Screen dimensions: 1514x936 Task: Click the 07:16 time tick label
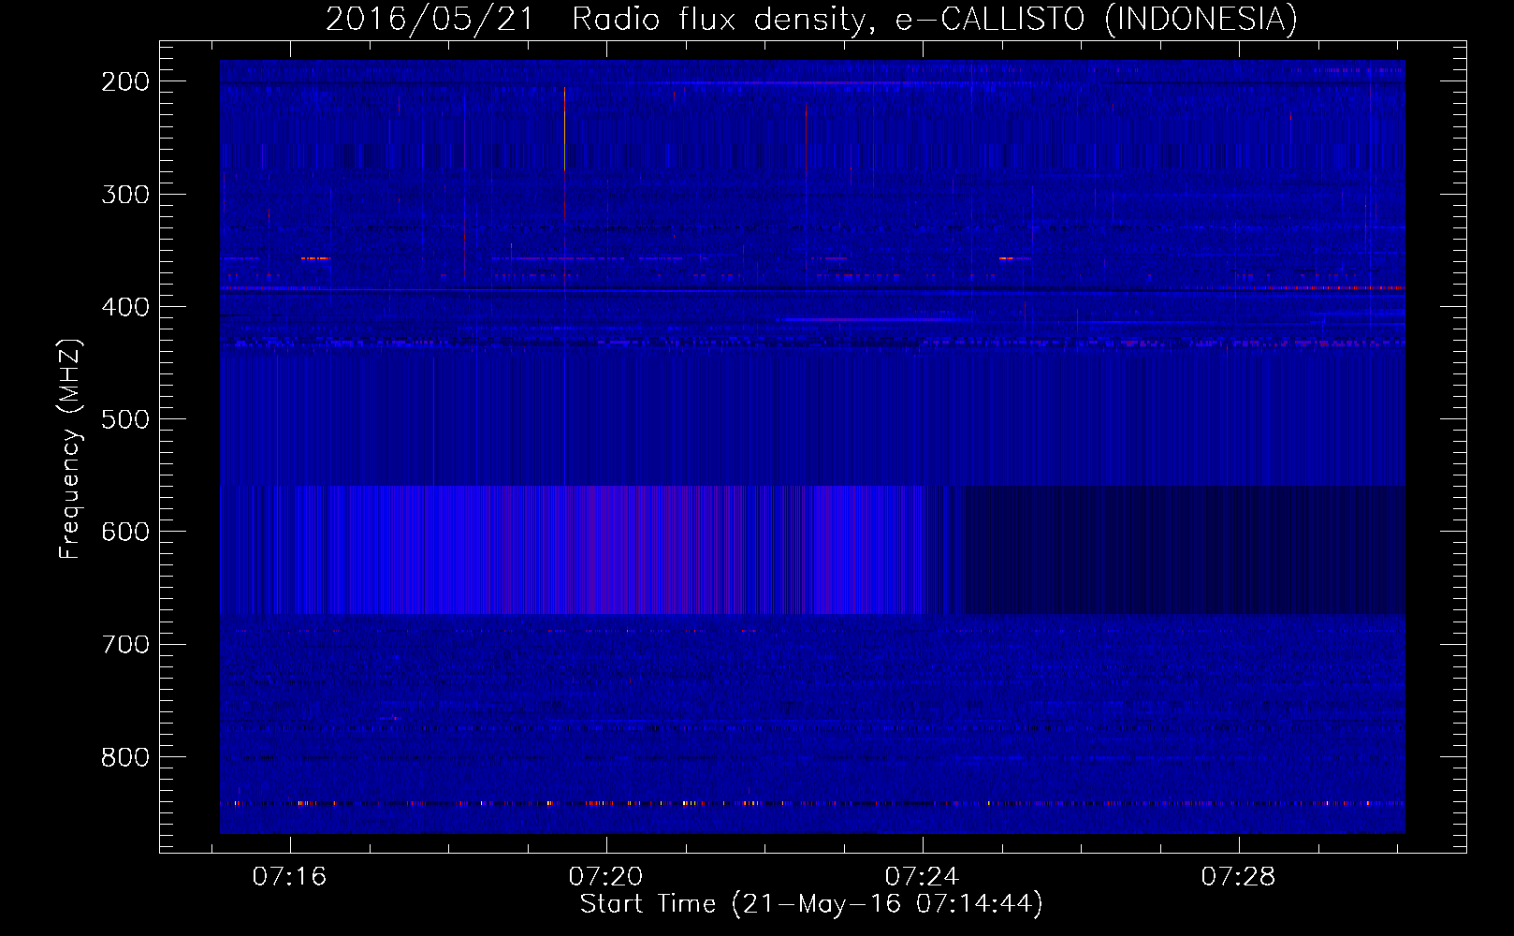(x=289, y=876)
